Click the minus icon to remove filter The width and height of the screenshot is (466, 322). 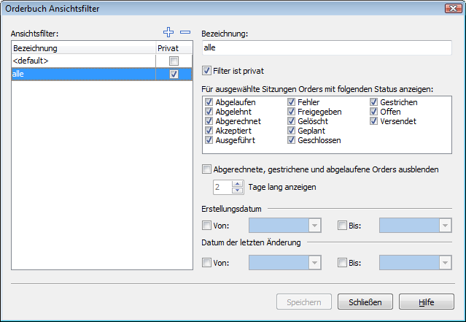click(185, 33)
